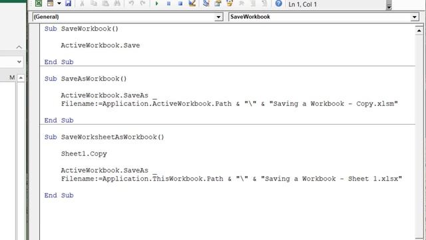This screenshot has height=240, width=426.
Task: Click the Cut scissors icon
Action: point(82,3)
